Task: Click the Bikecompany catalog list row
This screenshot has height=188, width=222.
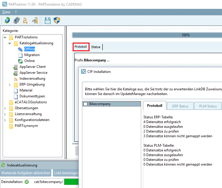Action: (x=112, y=104)
